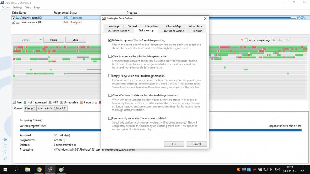Open taskbar search magnifier
Viewport: 310px width, 174px height.
(17, 169)
